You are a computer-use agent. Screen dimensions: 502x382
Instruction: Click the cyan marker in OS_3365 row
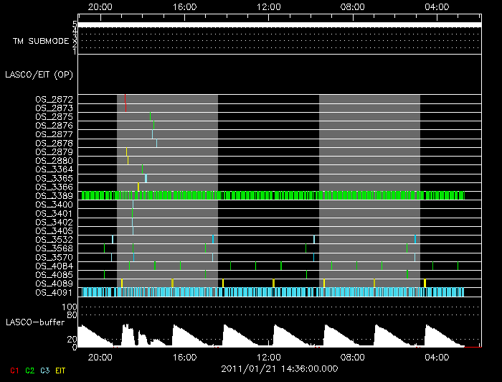(x=146, y=178)
